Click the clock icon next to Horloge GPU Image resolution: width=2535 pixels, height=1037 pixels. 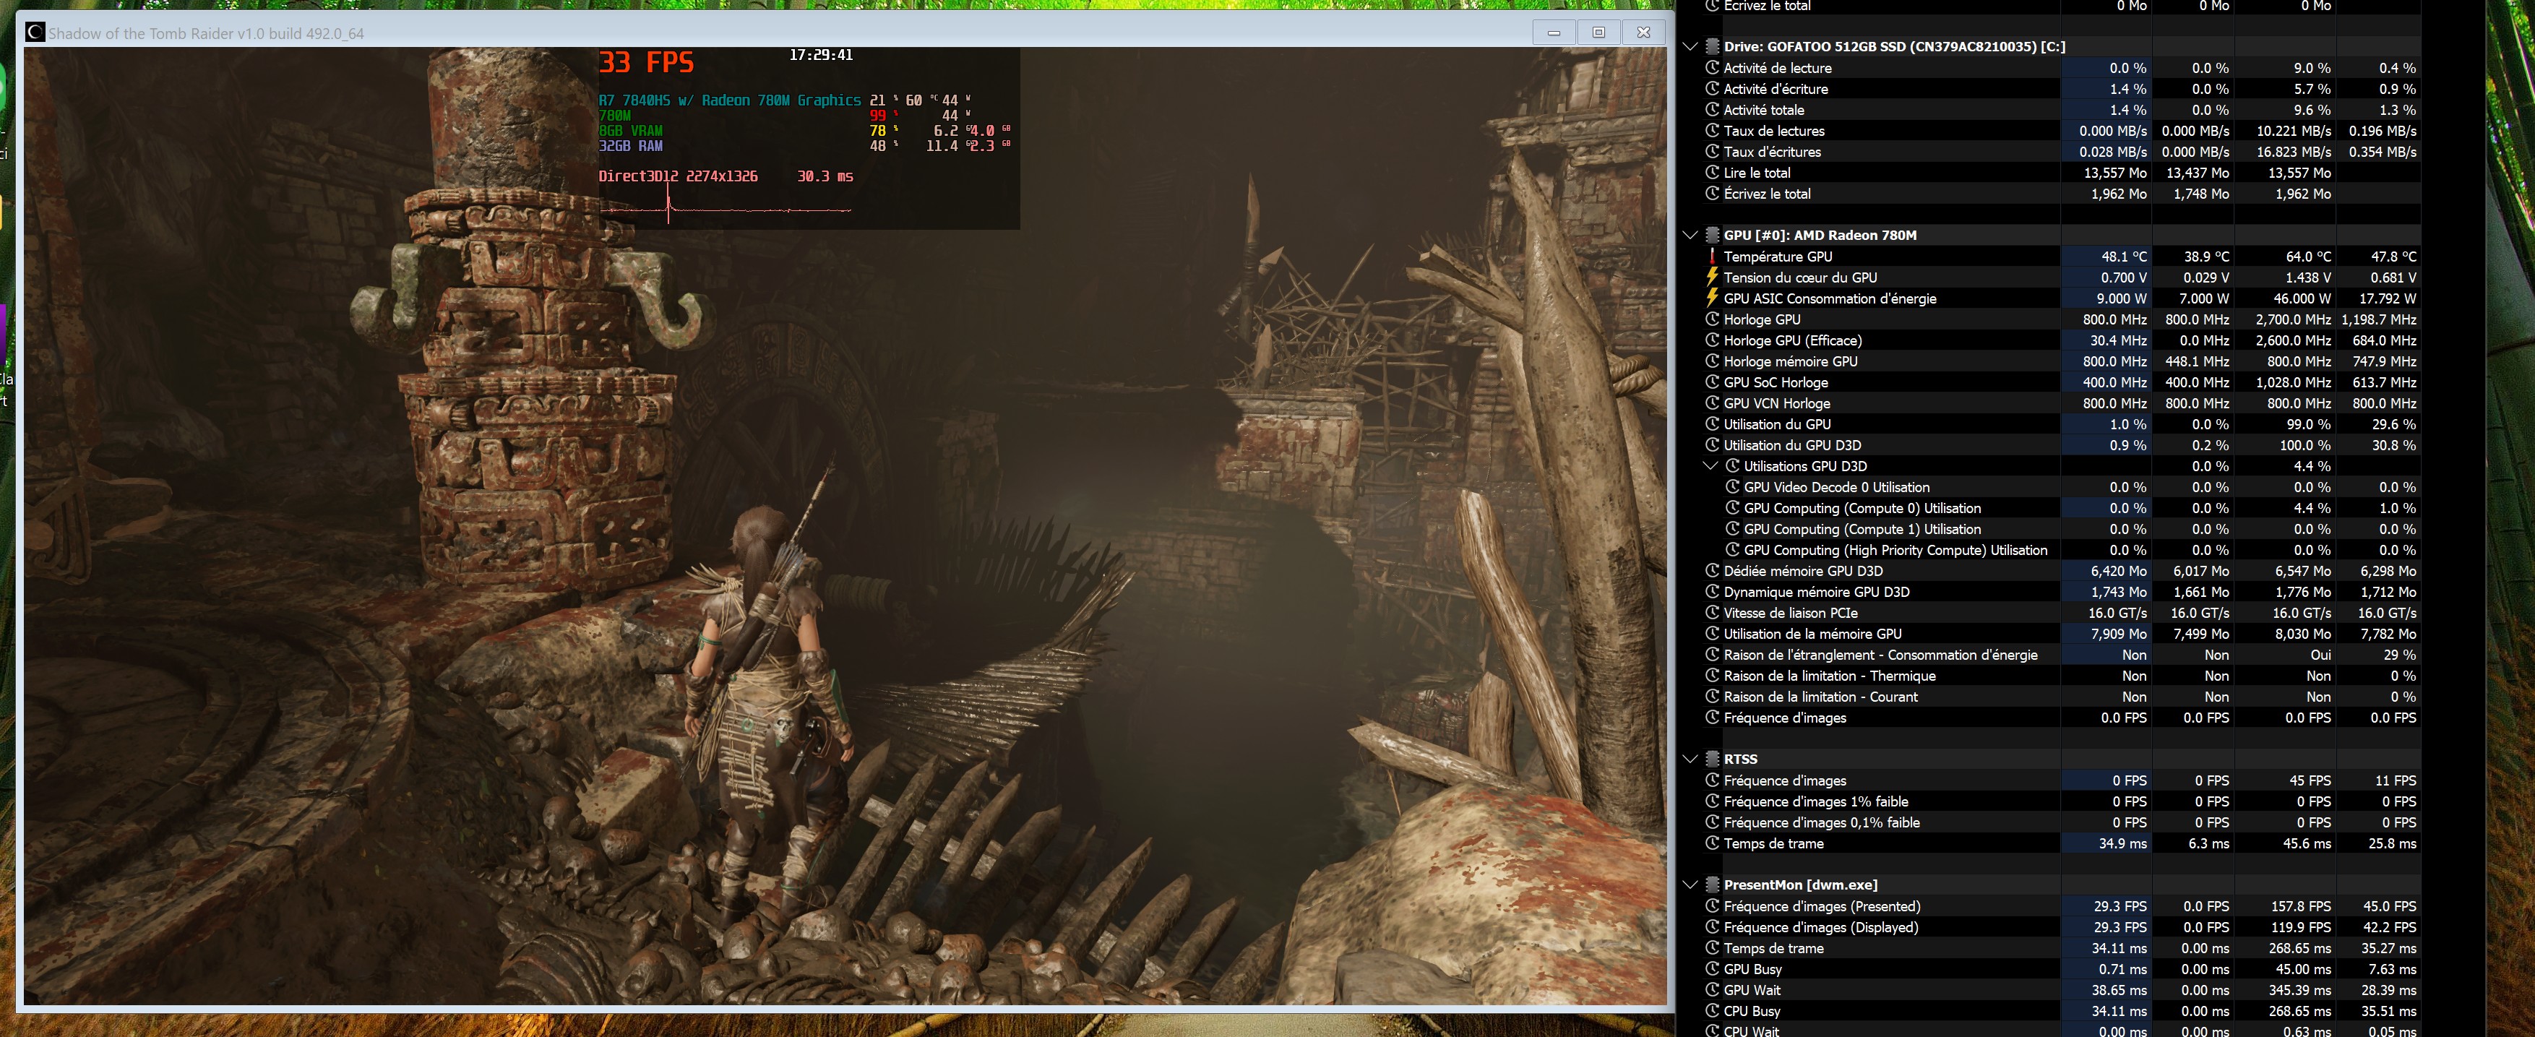pos(1713,319)
